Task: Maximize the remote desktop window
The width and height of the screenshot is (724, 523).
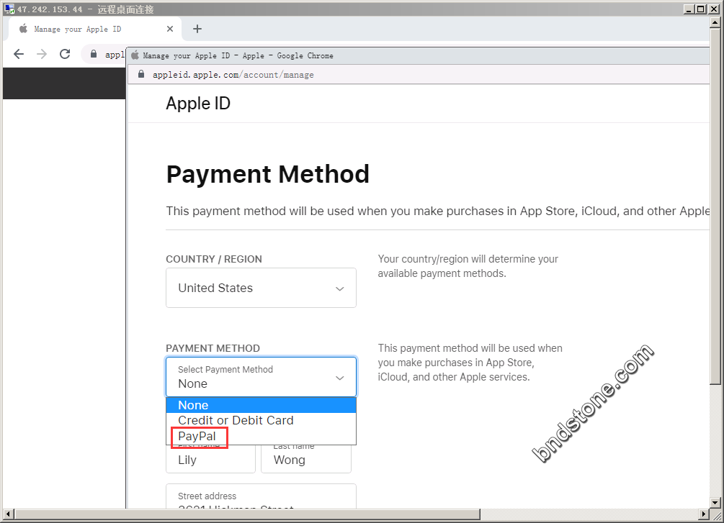Action: click(x=700, y=9)
